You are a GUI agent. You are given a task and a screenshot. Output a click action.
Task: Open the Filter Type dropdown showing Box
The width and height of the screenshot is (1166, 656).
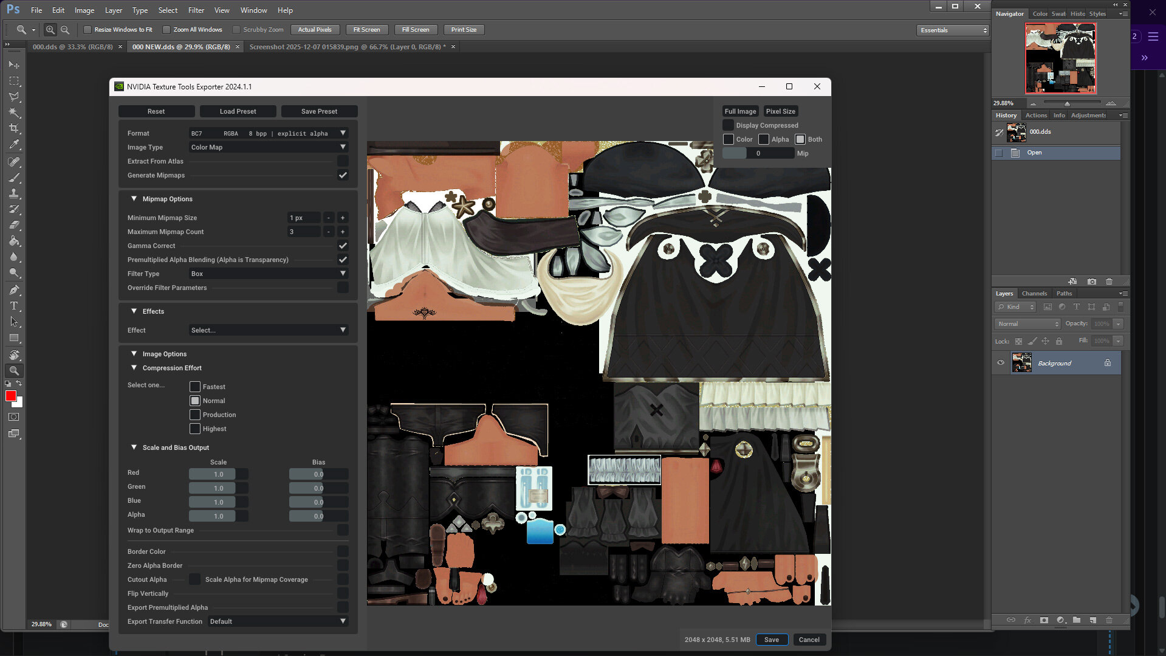[269, 274]
